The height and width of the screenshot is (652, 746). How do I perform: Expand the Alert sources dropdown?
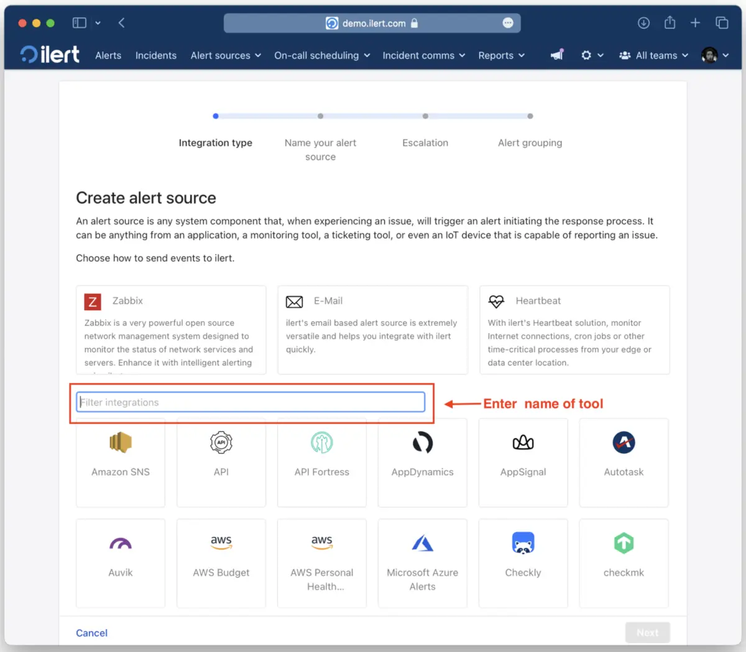[226, 55]
